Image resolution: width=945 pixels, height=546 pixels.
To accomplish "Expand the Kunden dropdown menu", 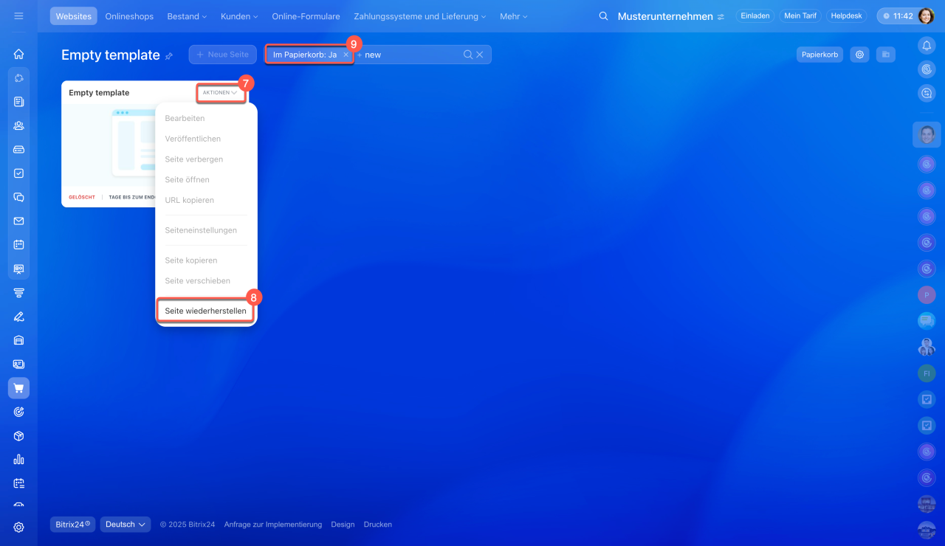I will point(239,16).
